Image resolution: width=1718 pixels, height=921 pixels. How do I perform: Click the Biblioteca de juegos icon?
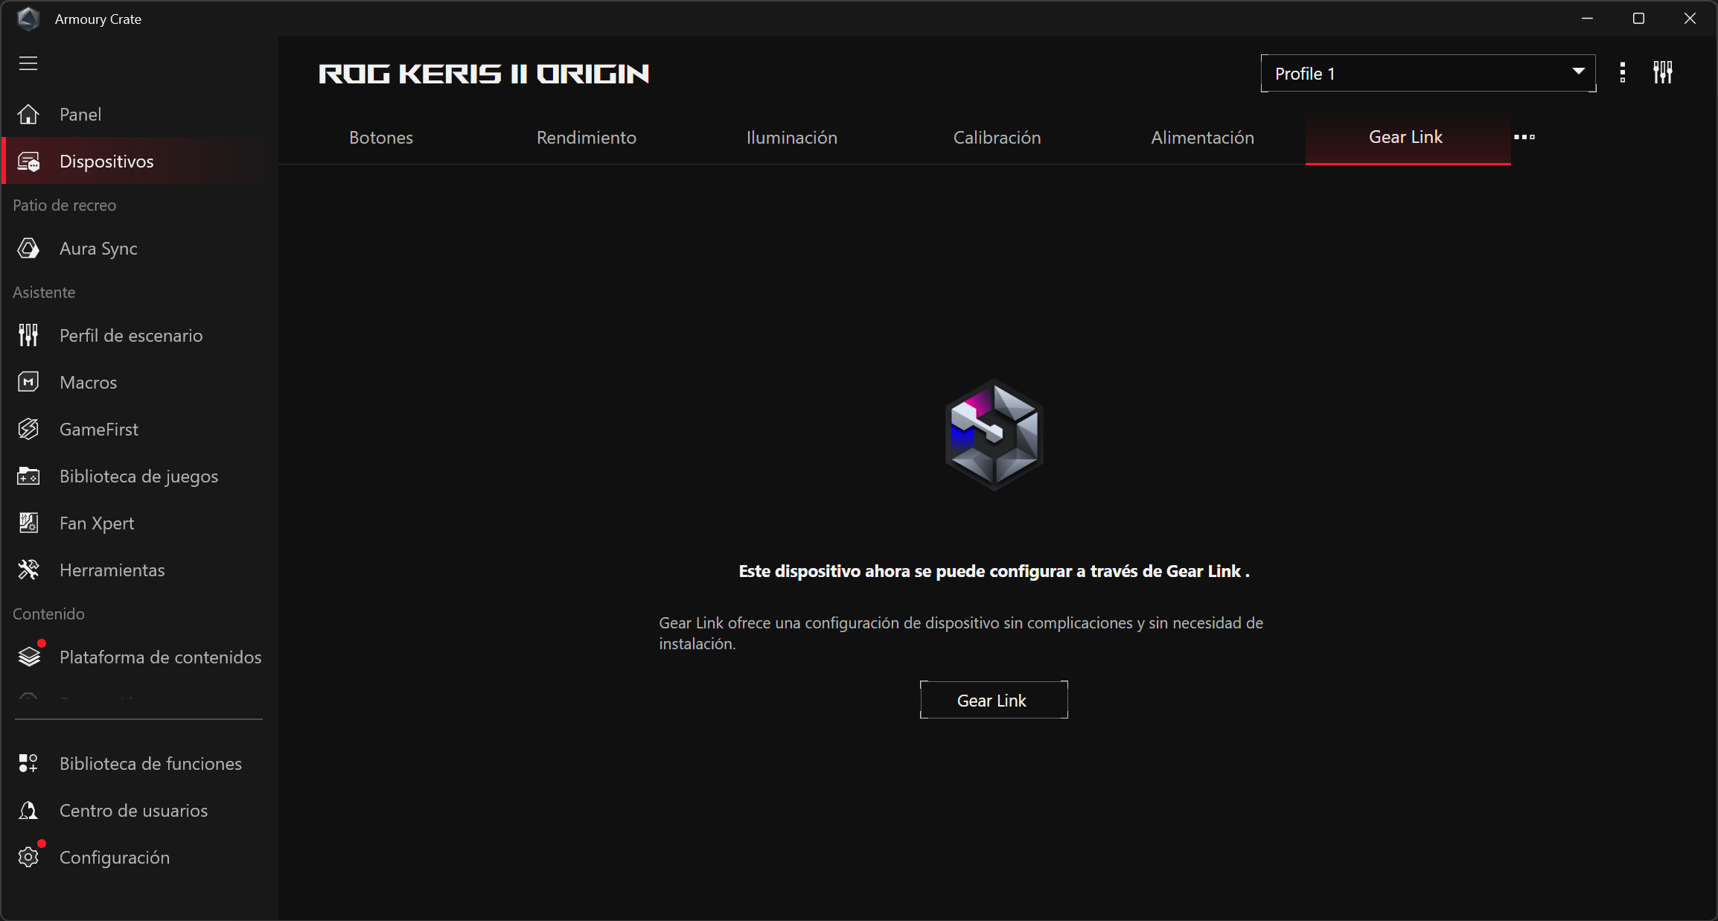(28, 477)
